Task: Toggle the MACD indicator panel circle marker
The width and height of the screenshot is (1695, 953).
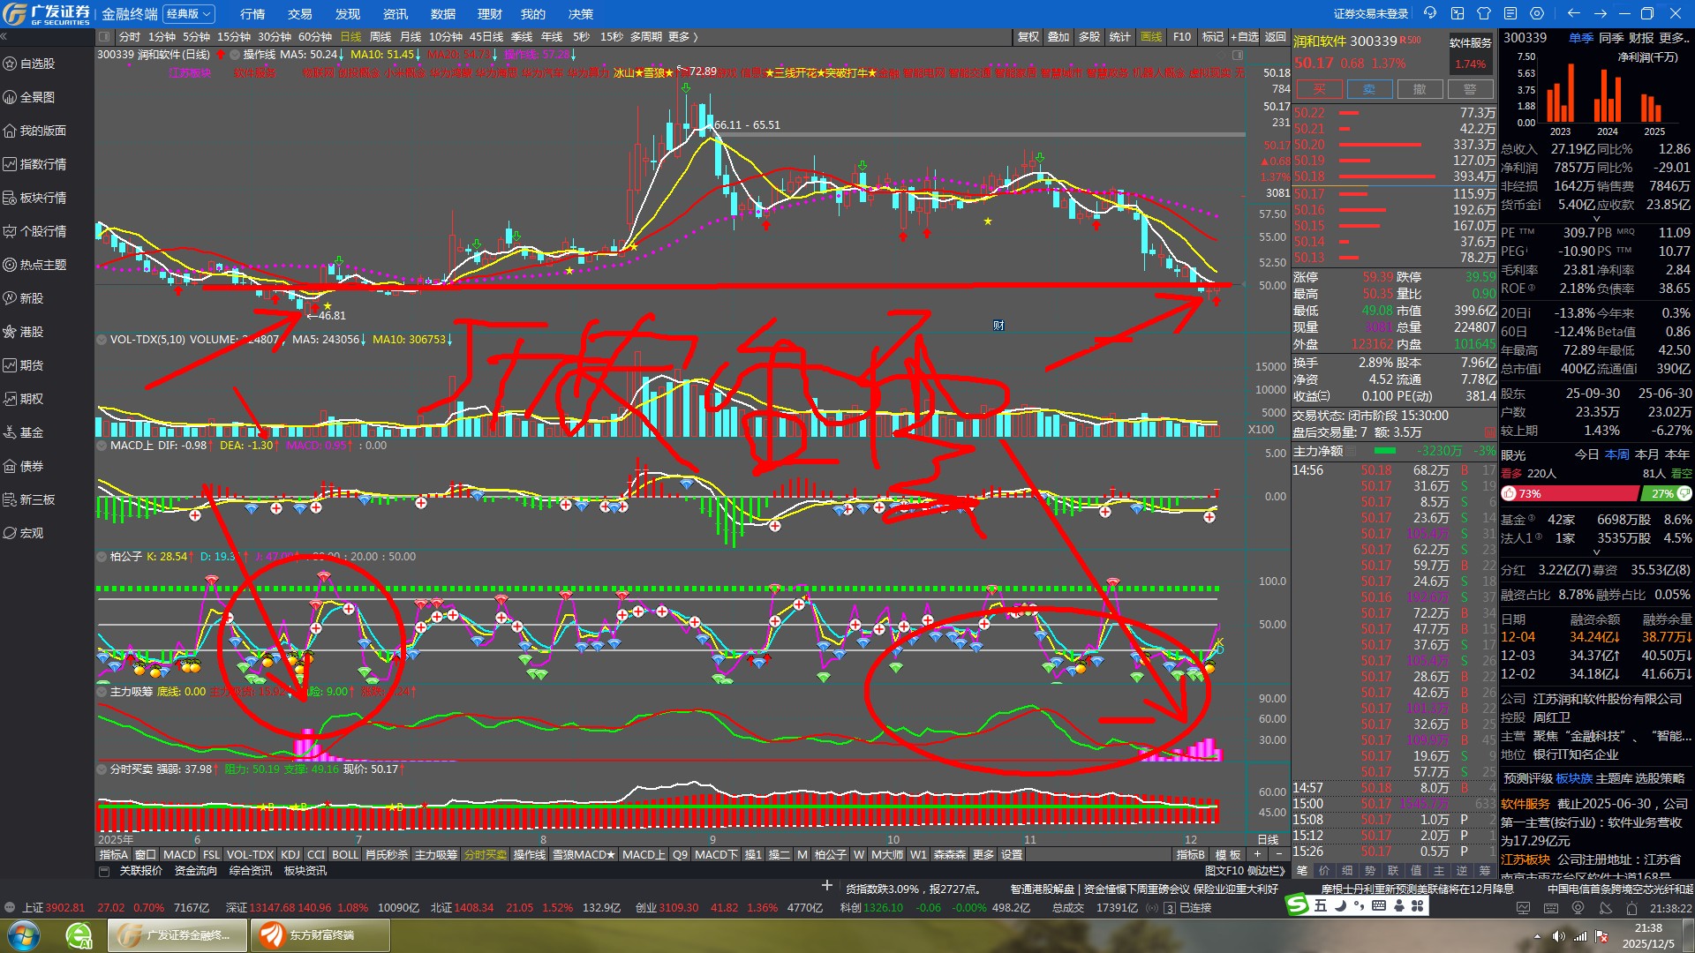Action: click(x=102, y=446)
